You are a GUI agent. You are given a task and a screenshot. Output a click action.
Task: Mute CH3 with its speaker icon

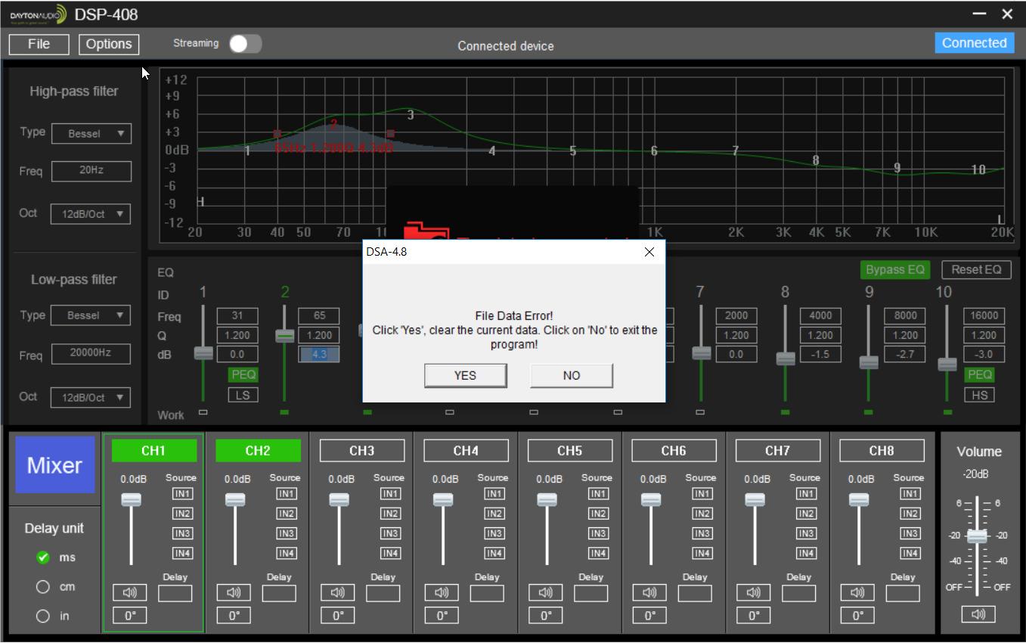[x=338, y=592]
